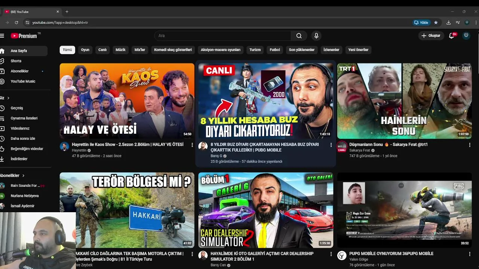Select the Turizm filter chip
Viewport: 479px width, 269px height.
point(255,50)
